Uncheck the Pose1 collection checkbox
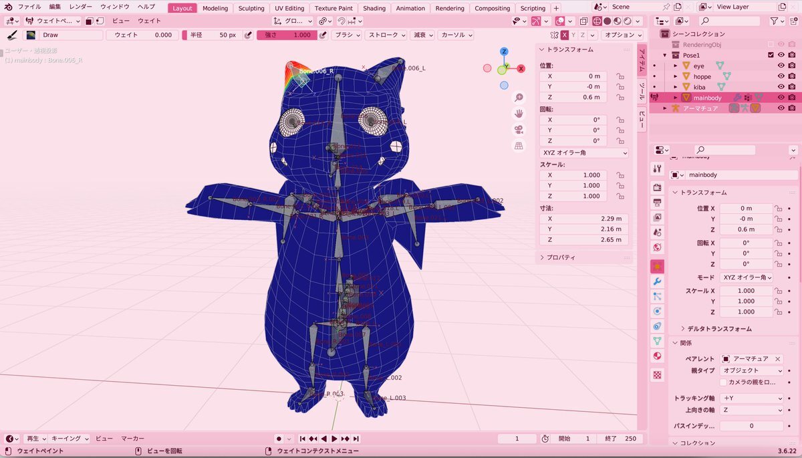802x458 pixels. tap(771, 55)
